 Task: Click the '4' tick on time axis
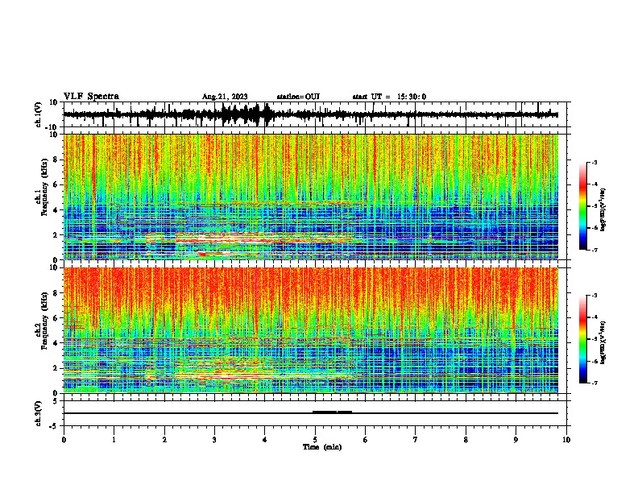pos(265,440)
